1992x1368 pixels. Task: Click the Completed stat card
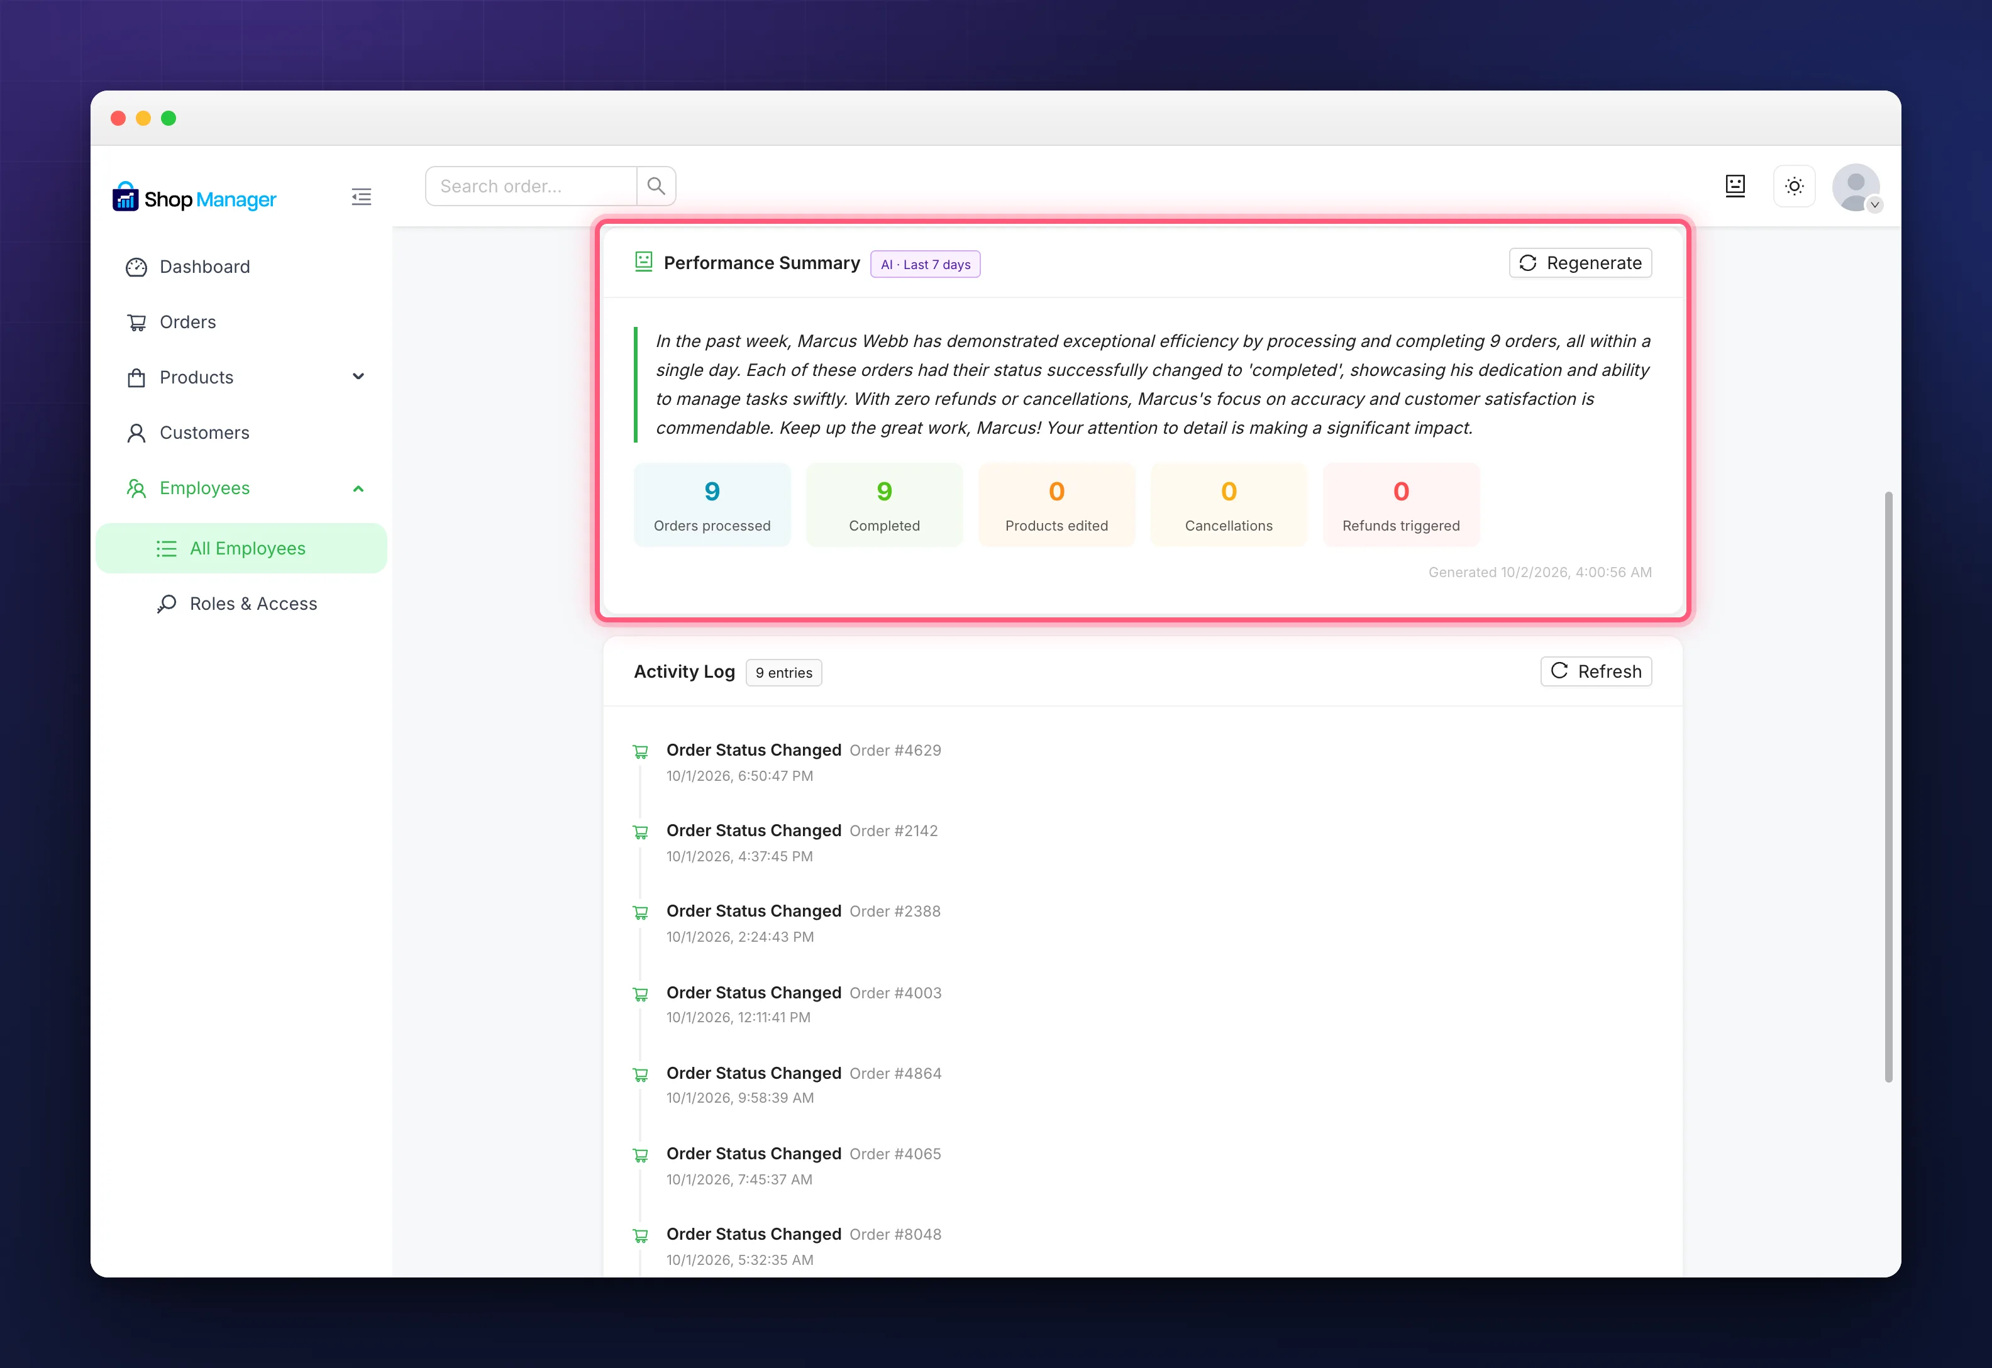point(883,504)
